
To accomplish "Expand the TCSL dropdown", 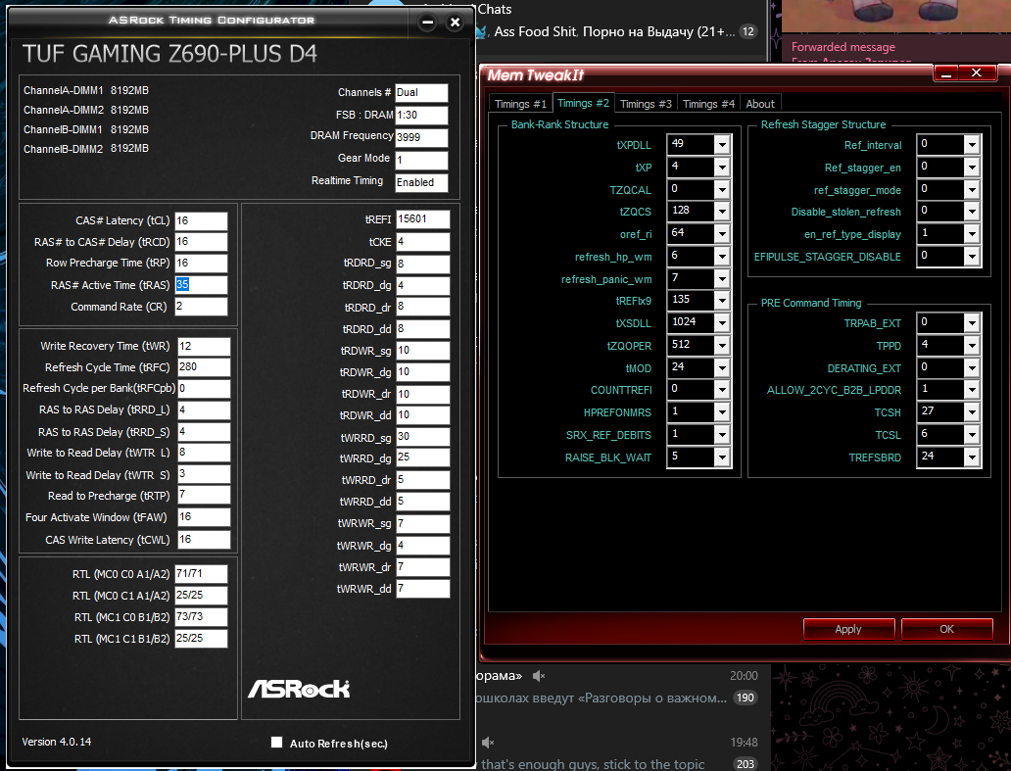I will point(972,435).
